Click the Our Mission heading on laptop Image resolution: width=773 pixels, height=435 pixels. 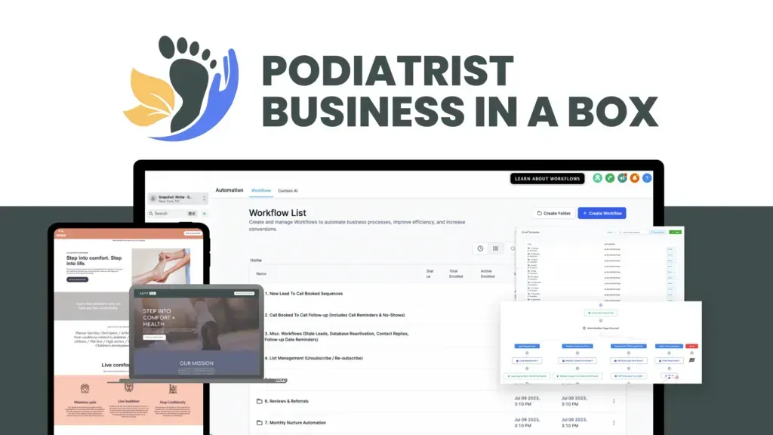[x=197, y=363]
